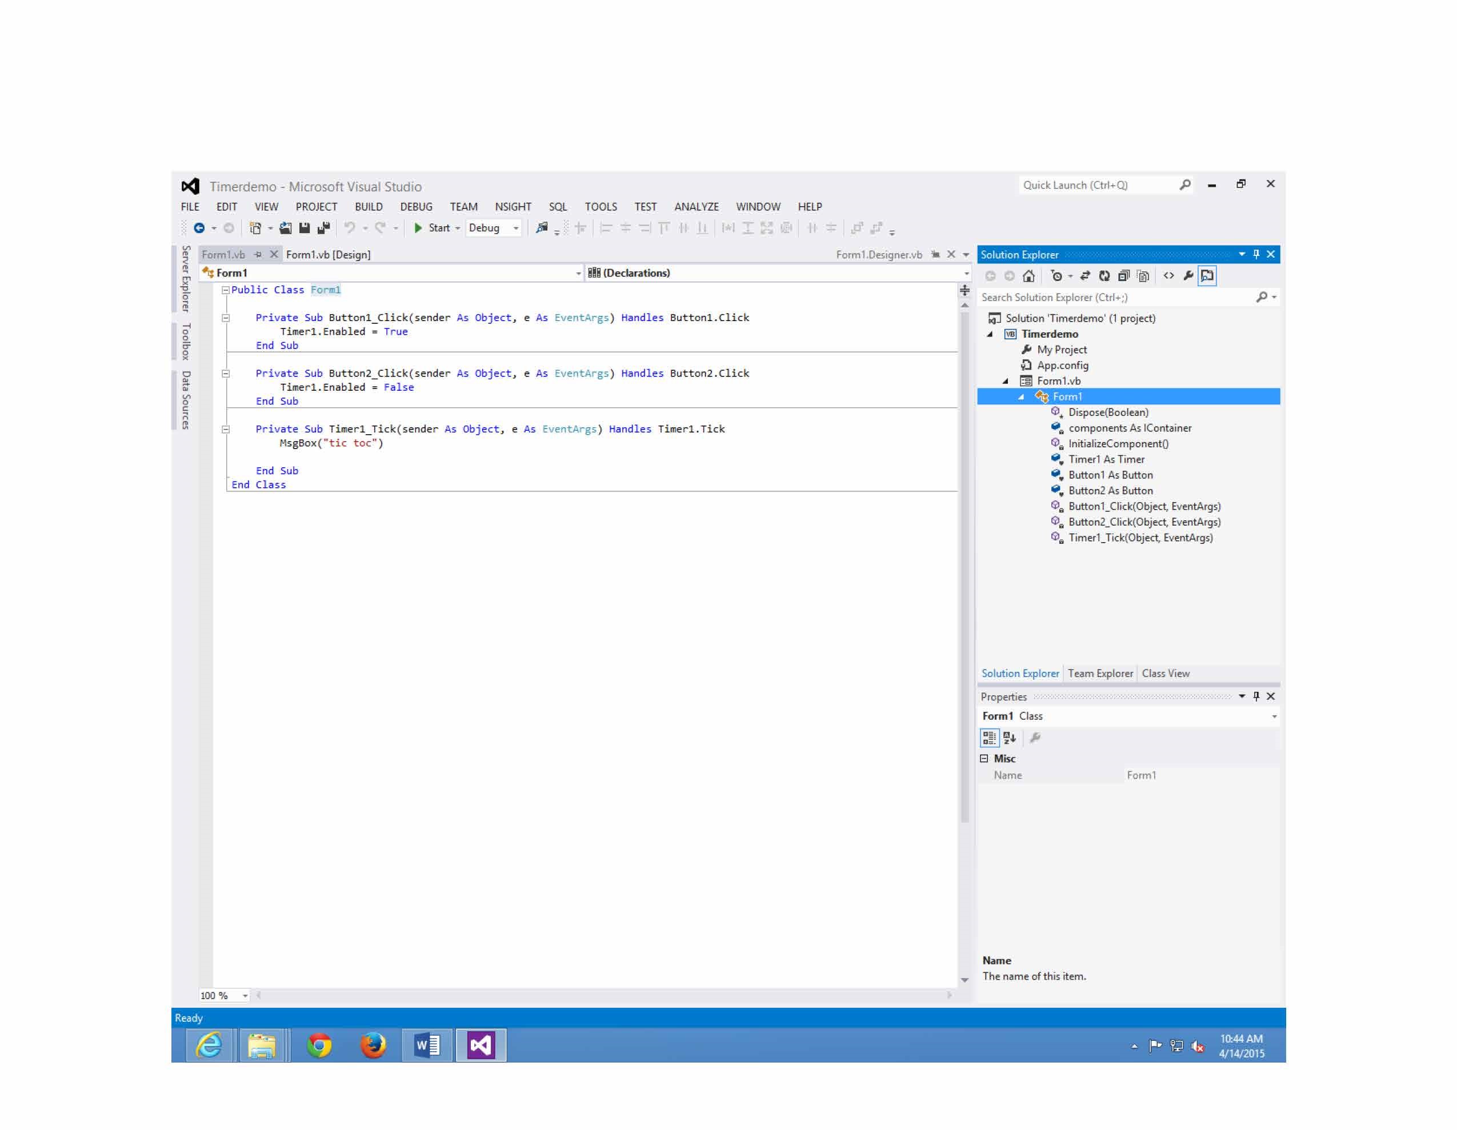Screen dimensions: 1457x1130
Task: Click the Save All toolbar icon
Action: [x=323, y=228]
